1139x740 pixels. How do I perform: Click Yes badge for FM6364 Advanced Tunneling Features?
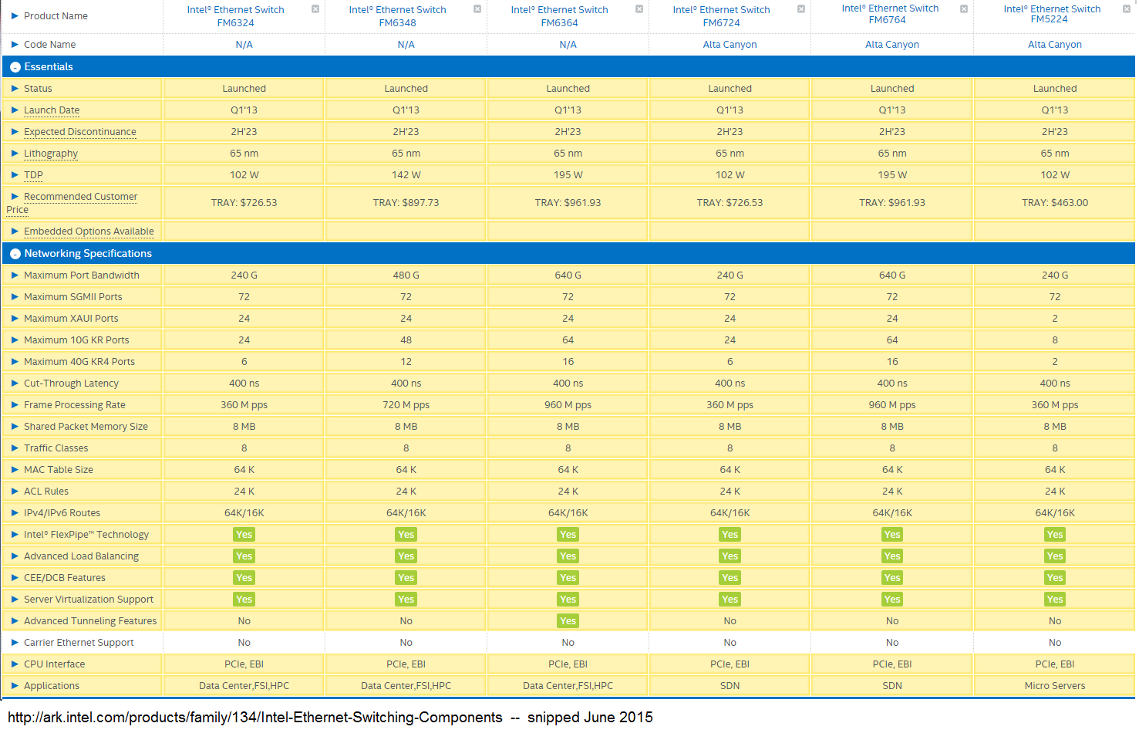tap(568, 621)
